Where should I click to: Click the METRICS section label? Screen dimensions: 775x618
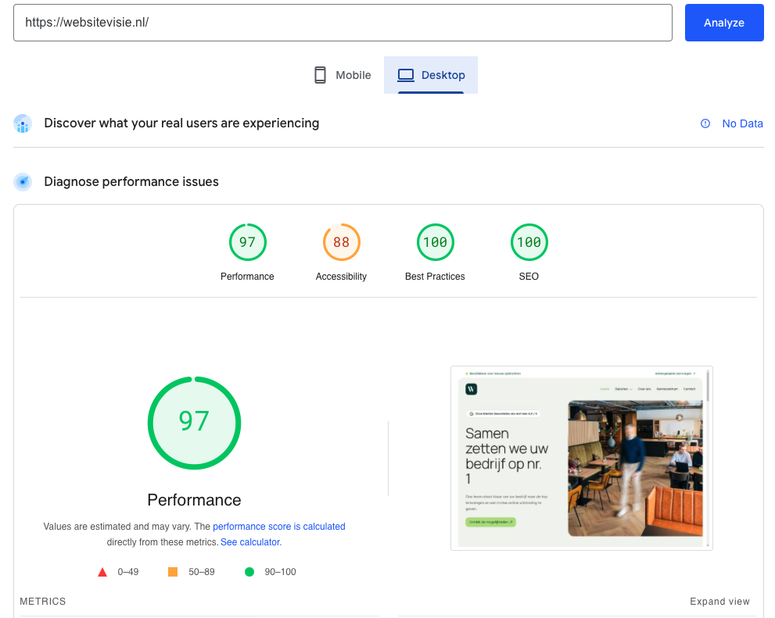coord(43,602)
